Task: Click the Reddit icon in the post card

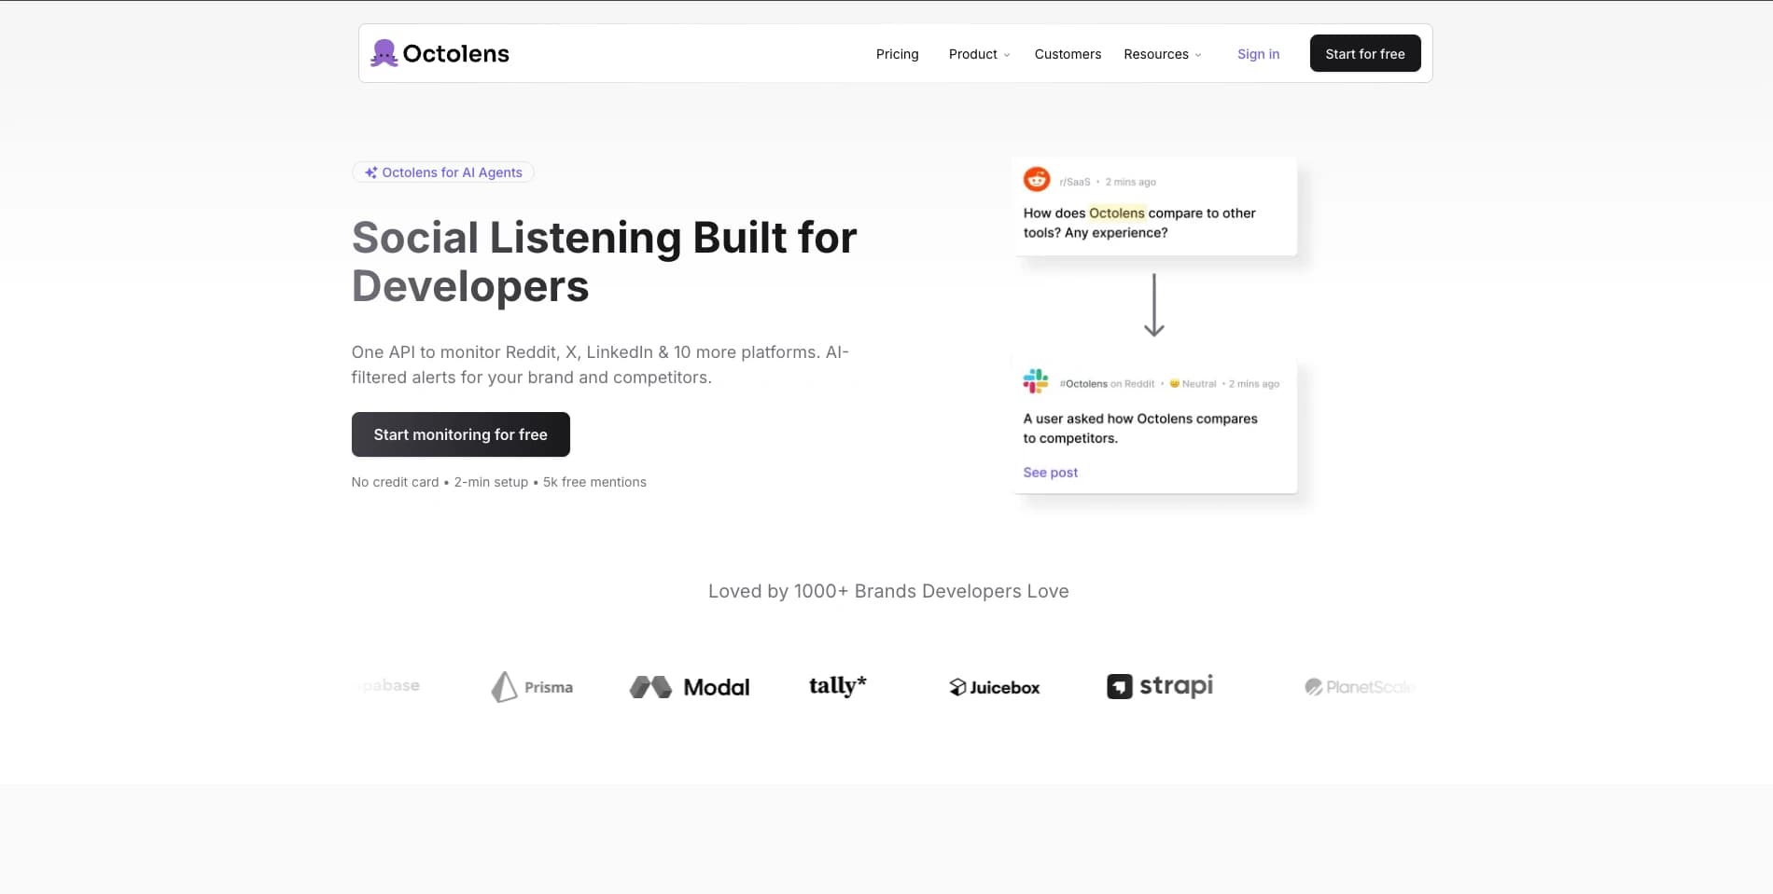Action: (x=1037, y=179)
